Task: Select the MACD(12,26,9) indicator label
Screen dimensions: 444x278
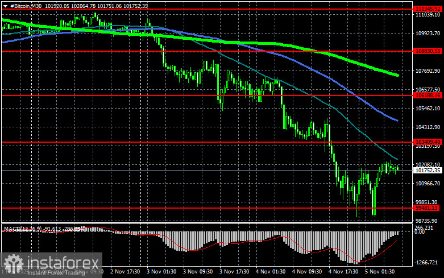Action: point(22,229)
